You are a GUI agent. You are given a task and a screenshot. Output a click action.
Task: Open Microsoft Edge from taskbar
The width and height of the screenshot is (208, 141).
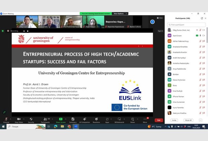[x=56, y=127]
